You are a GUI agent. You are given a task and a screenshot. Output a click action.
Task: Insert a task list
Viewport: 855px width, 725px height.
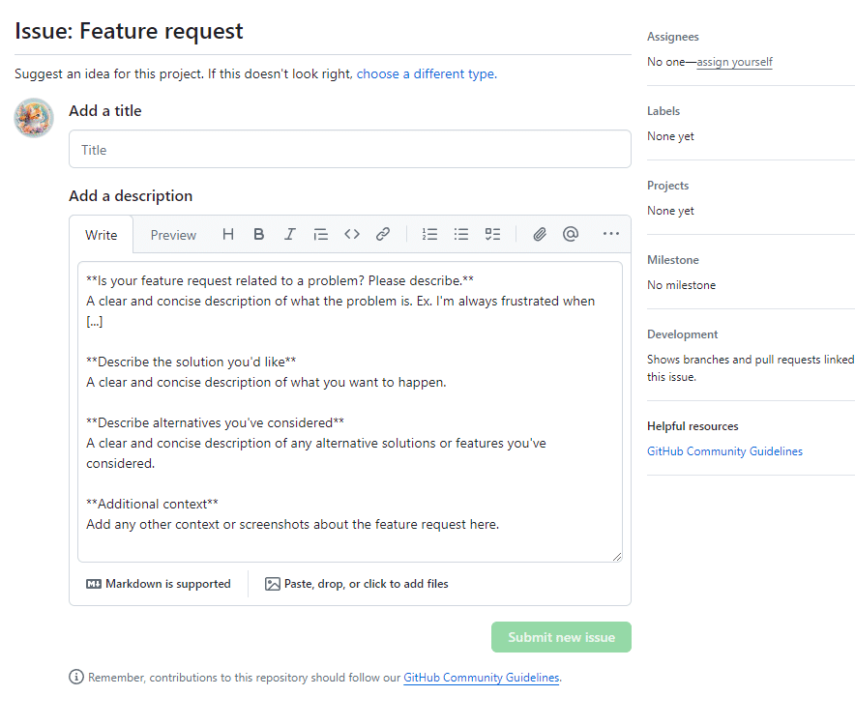[492, 234]
